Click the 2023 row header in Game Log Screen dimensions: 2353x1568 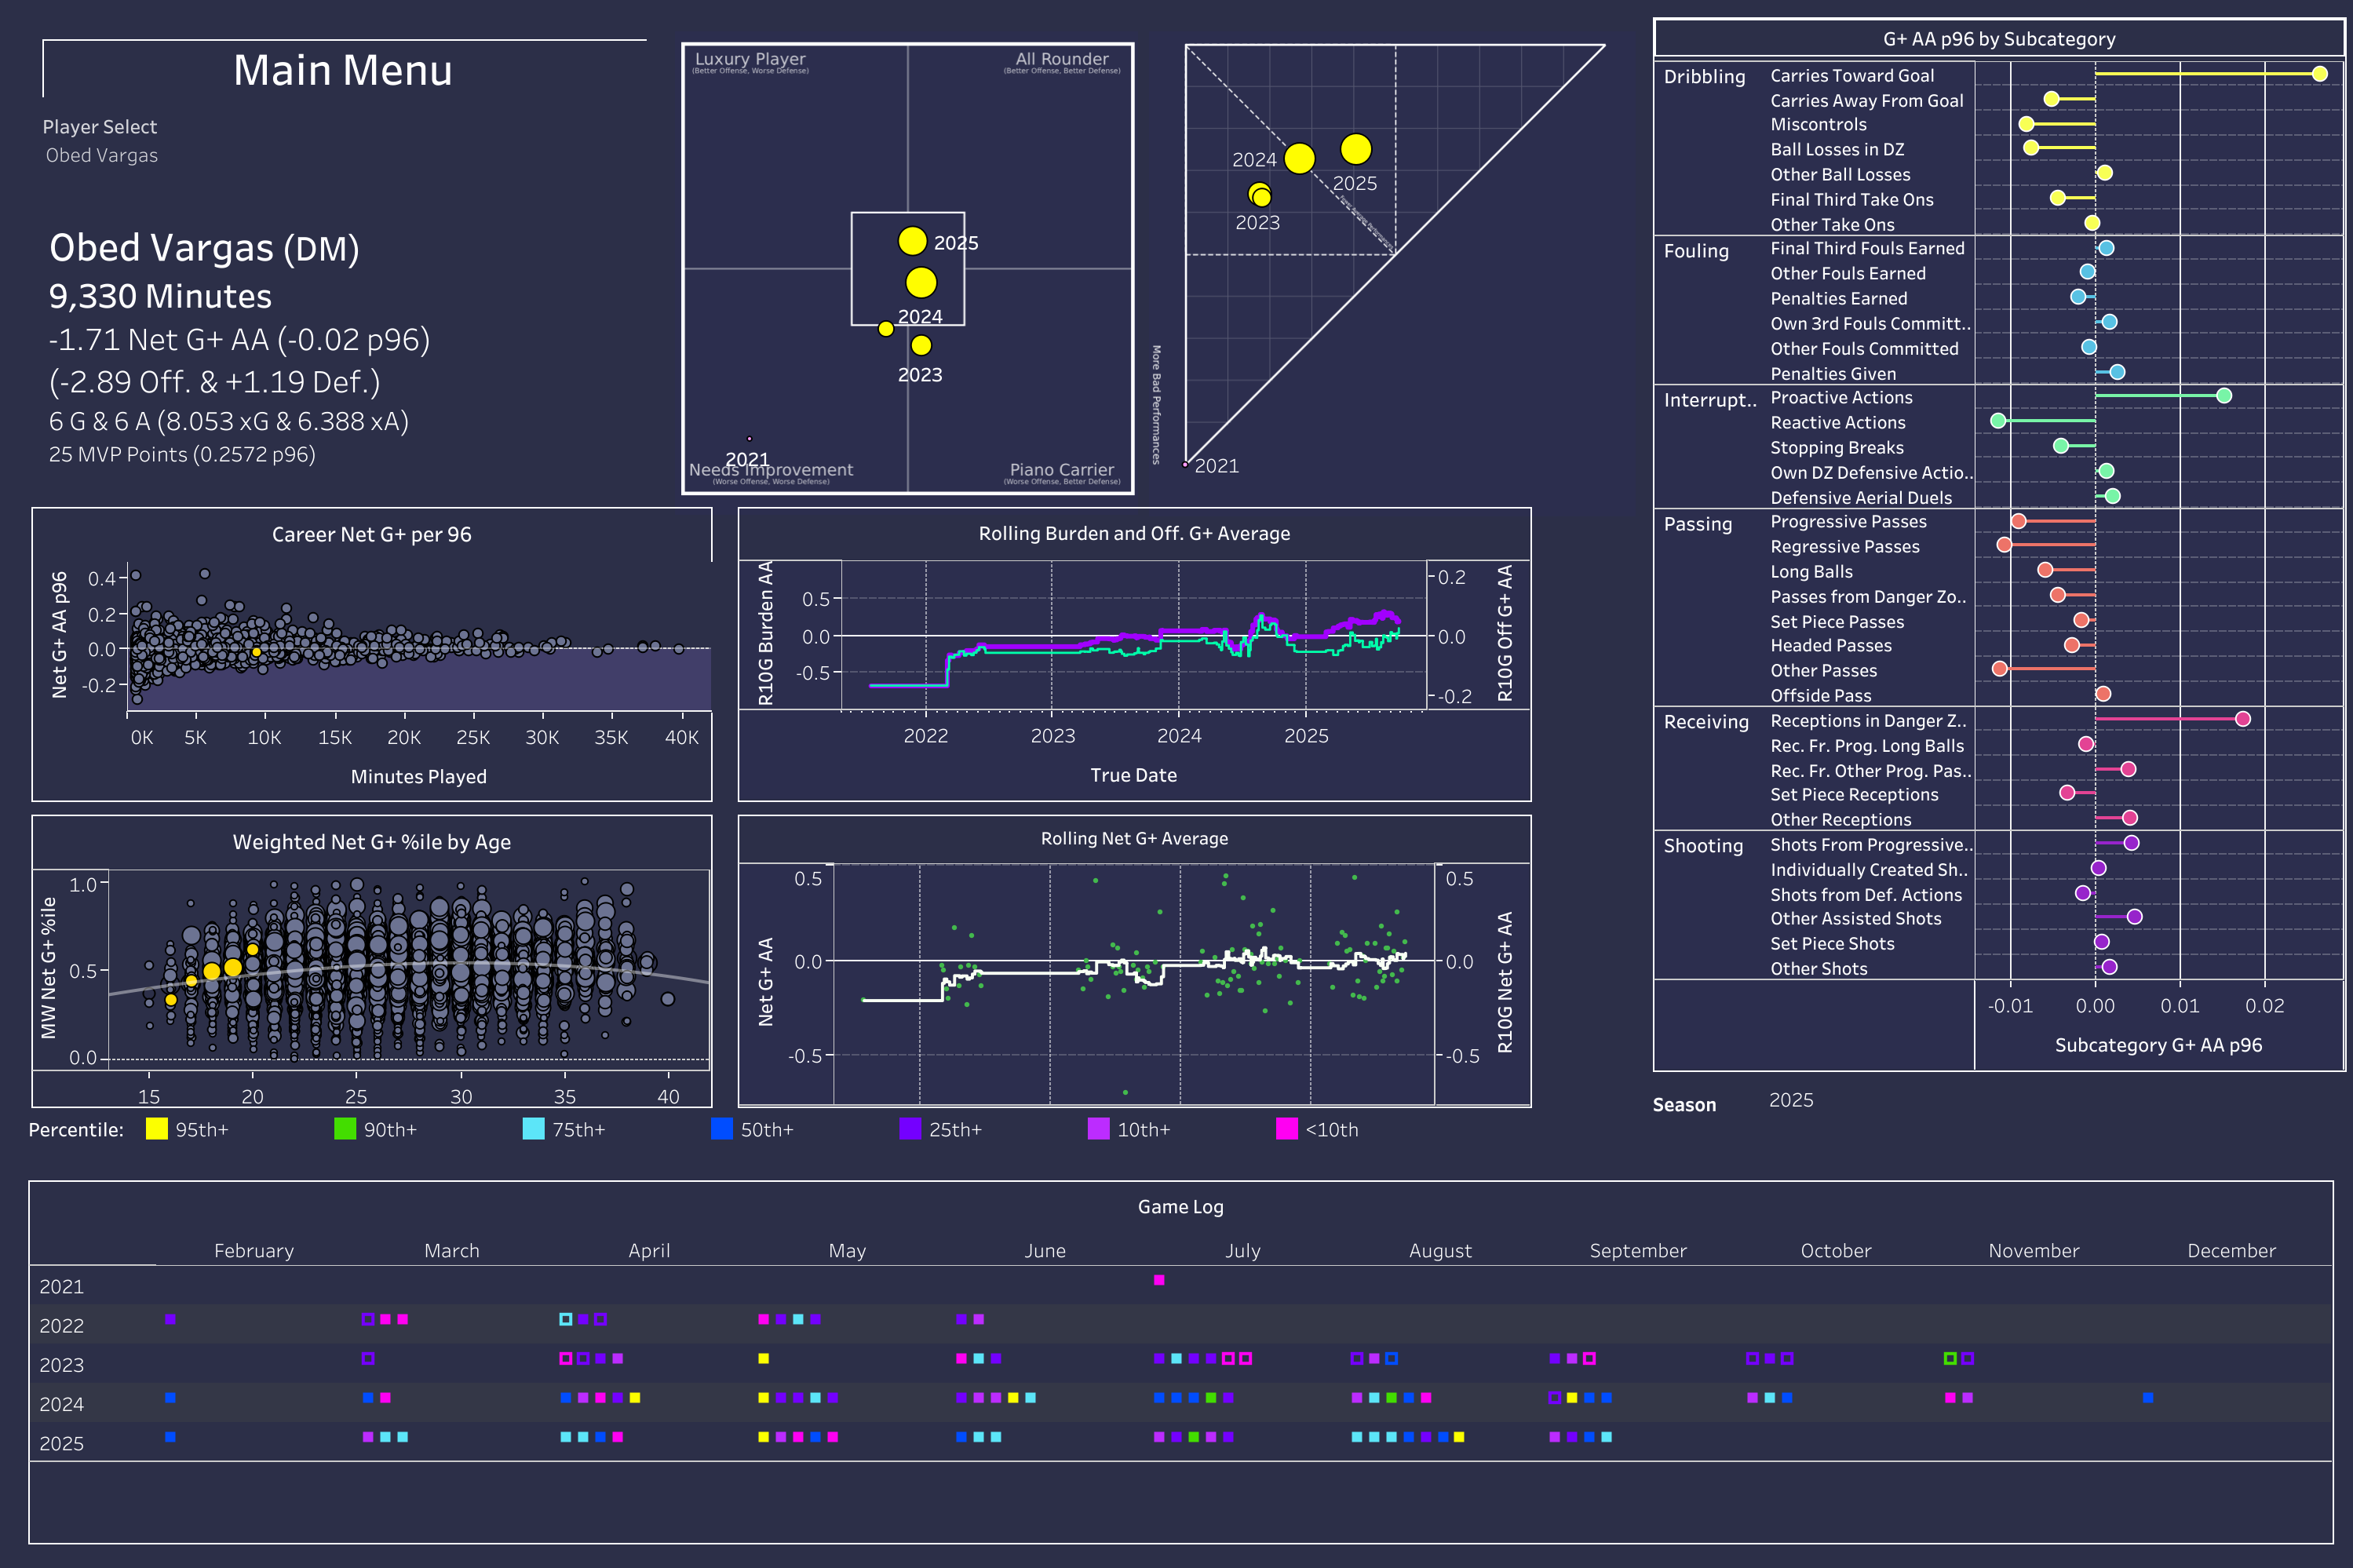61,1365
